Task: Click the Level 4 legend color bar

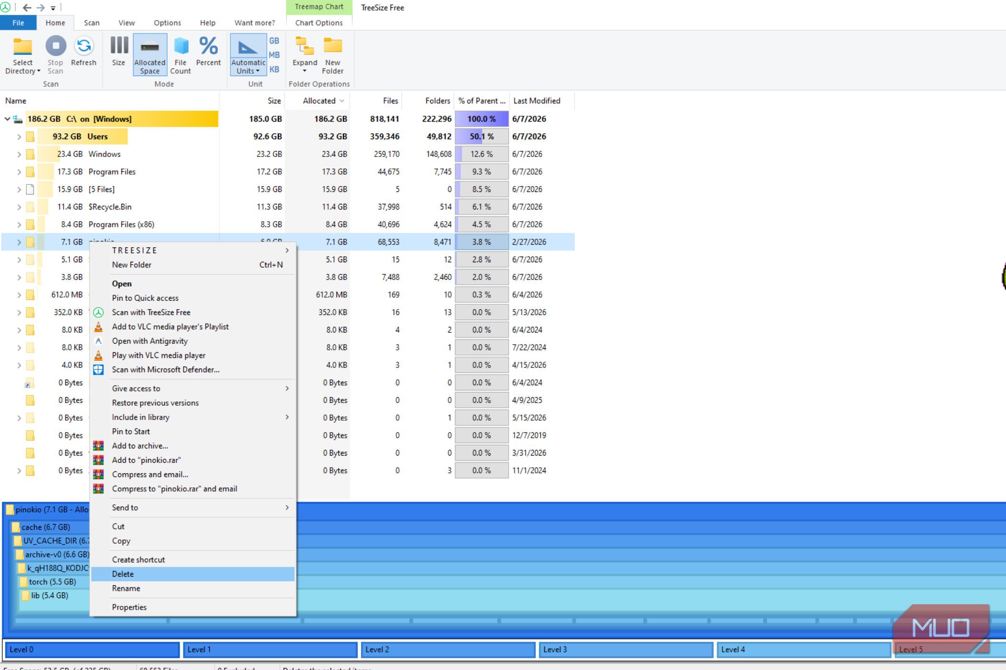Action: click(x=804, y=649)
